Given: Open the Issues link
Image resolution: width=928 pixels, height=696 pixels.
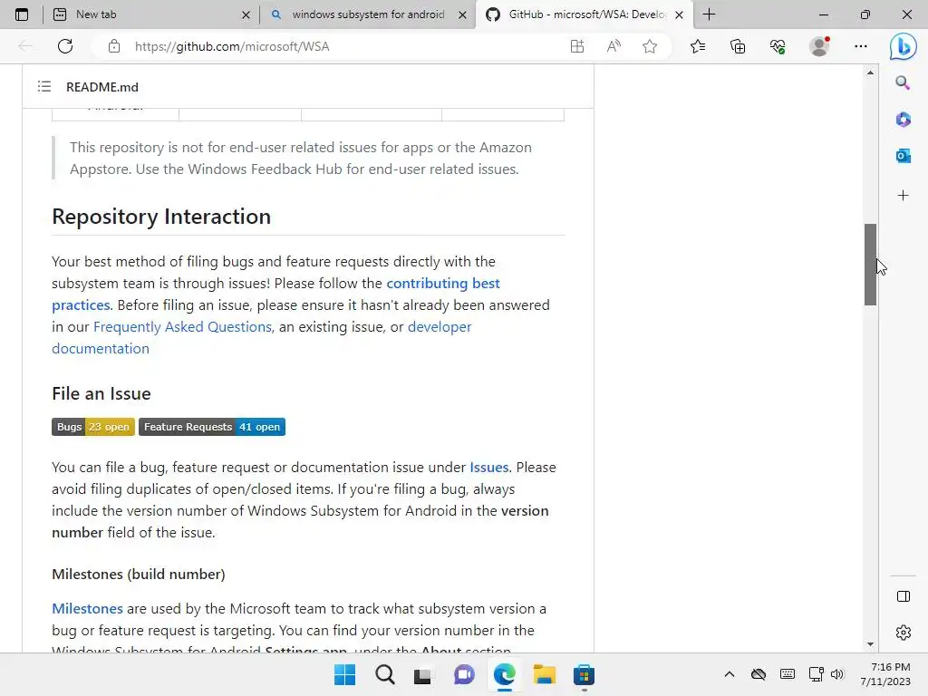Looking at the screenshot, I should 488,467.
